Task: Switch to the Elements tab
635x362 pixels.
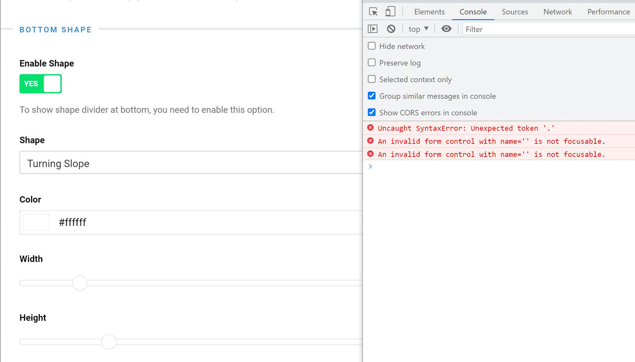Action: (x=429, y=11)
